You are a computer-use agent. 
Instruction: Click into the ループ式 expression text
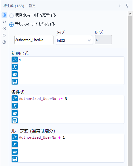point(42,137)
